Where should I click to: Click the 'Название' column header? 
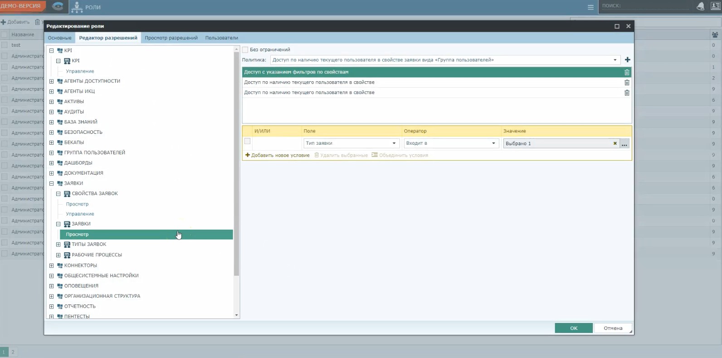pos(23,34)
